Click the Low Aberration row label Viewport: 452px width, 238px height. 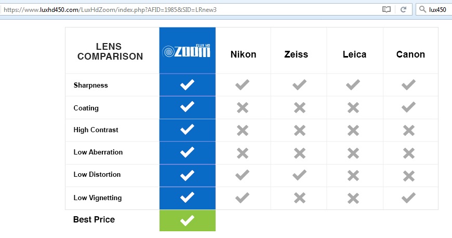[x=98, y=152]
